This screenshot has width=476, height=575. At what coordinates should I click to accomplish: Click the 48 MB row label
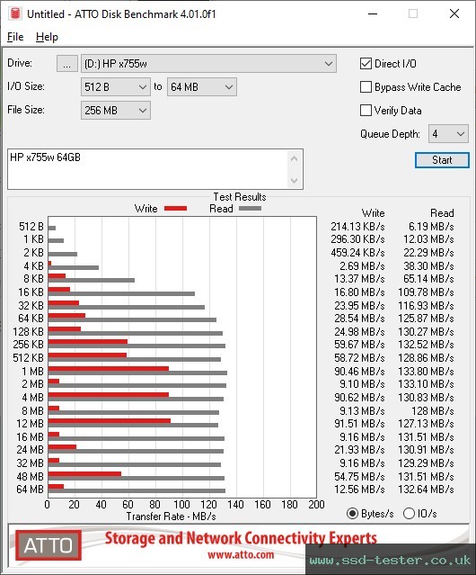click(x=30, y=476)
